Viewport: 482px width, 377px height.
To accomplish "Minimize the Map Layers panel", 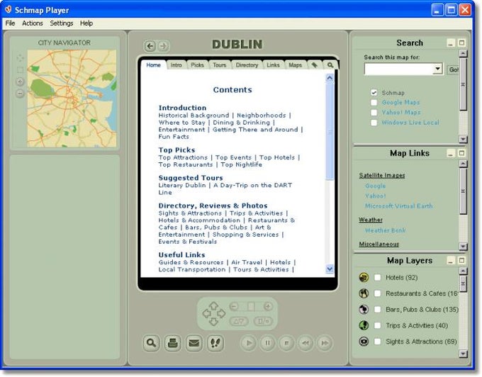I will click(x=451, y=261).
